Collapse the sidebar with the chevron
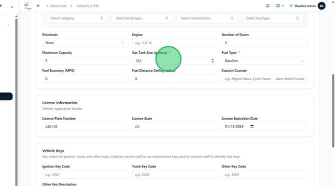 [x=12, y=7]
